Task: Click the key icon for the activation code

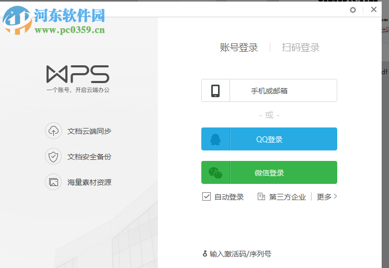Action: pyautogui.click(x=205, y=253)
